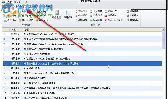This screenshot has height=99, width=168.
Task: Select row 14 欧菲光 (002456) report
Action: click(82, 98)
